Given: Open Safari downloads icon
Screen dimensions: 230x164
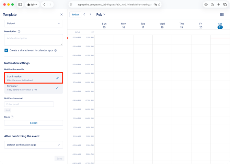Looking at the screenshot, I should (x=206, y=4).
